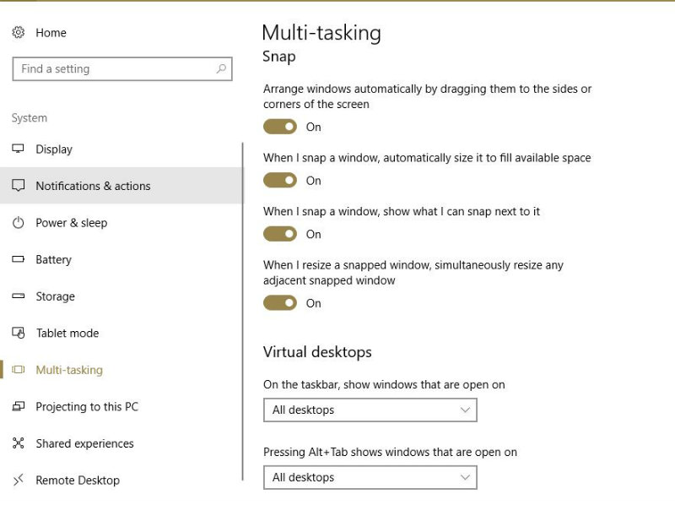Toggle arranging windows by dragging to sides
The width and height of the screenshot is (675, 505).
coord(280,127)
